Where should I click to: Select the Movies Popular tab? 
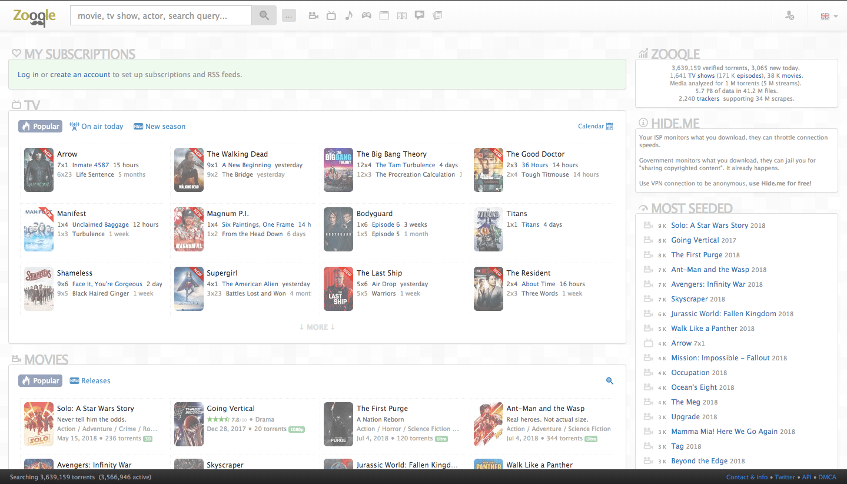pos(40,381)
